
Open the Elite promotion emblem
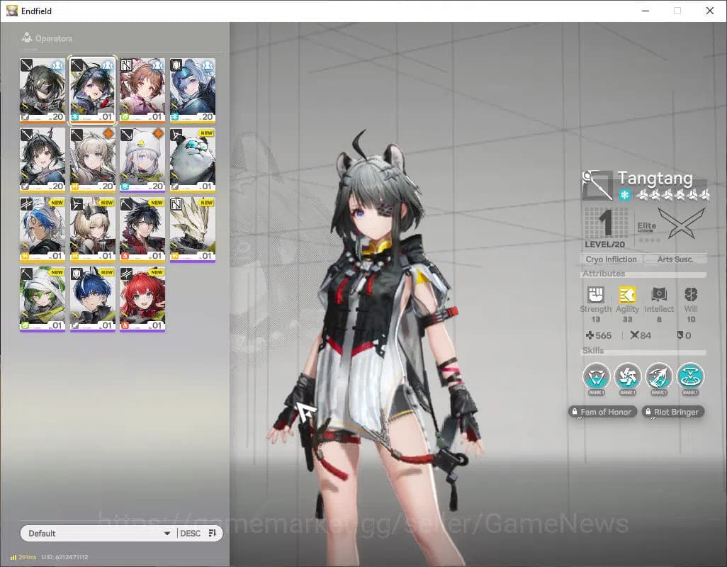point(682,223)
